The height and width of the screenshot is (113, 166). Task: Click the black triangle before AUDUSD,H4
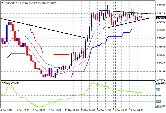2,3
